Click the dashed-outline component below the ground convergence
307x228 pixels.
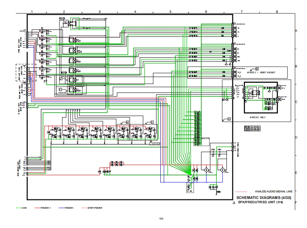click(189, 188)
